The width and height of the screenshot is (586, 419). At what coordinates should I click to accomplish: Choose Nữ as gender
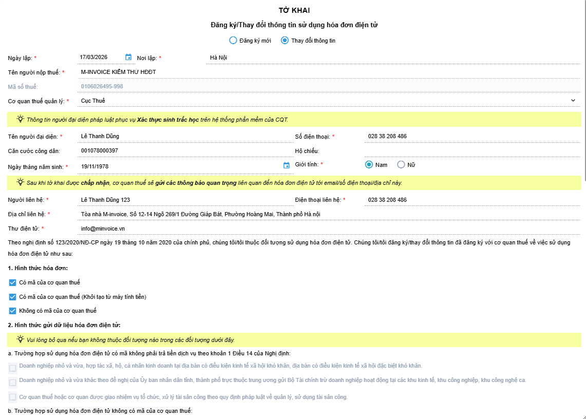pyautogui.click(x=401, y=165)
